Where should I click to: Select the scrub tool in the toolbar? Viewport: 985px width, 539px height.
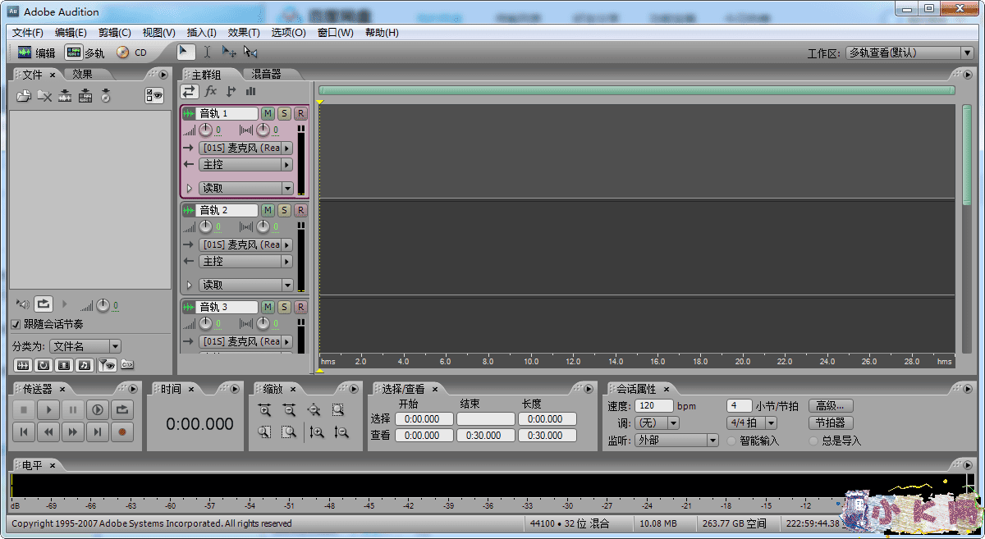[250, 52]
